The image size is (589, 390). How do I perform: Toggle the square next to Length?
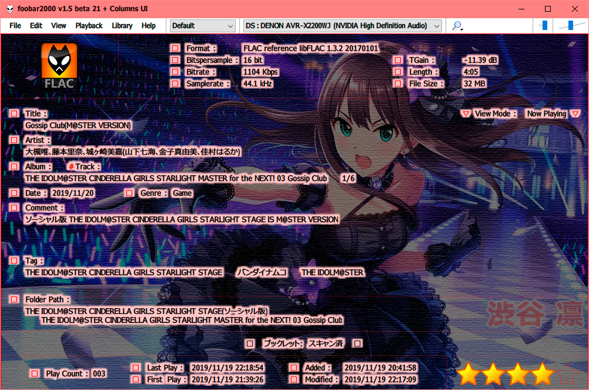coord(398,72)
